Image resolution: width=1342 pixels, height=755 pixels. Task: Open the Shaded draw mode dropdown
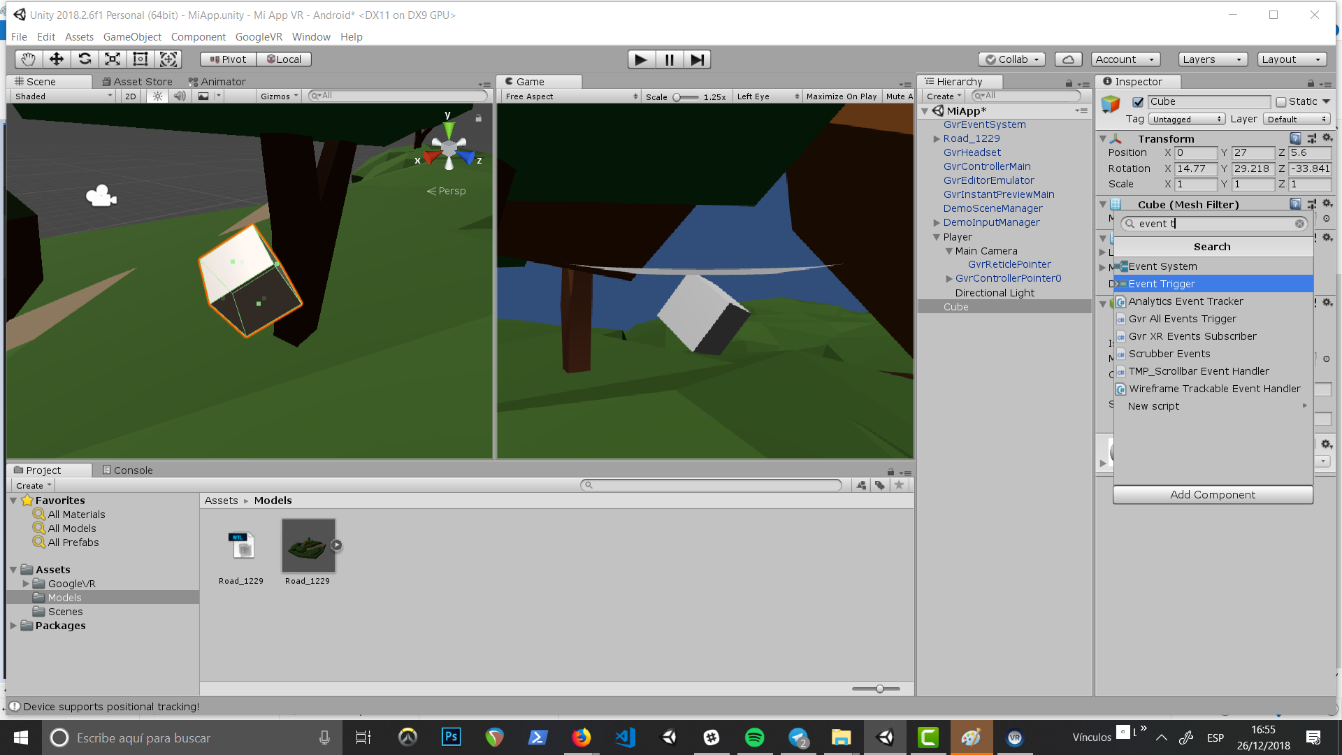click(63, 96)
